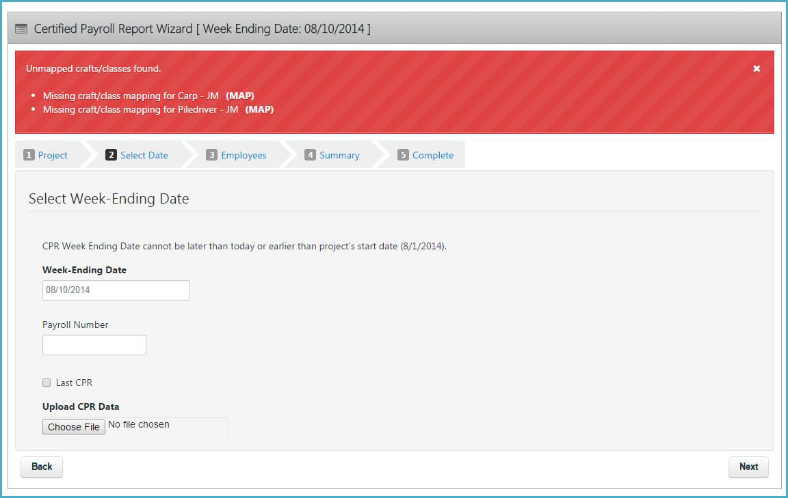Jump to the Summary step
788x498 pixels.
click(x=339, y=155)
